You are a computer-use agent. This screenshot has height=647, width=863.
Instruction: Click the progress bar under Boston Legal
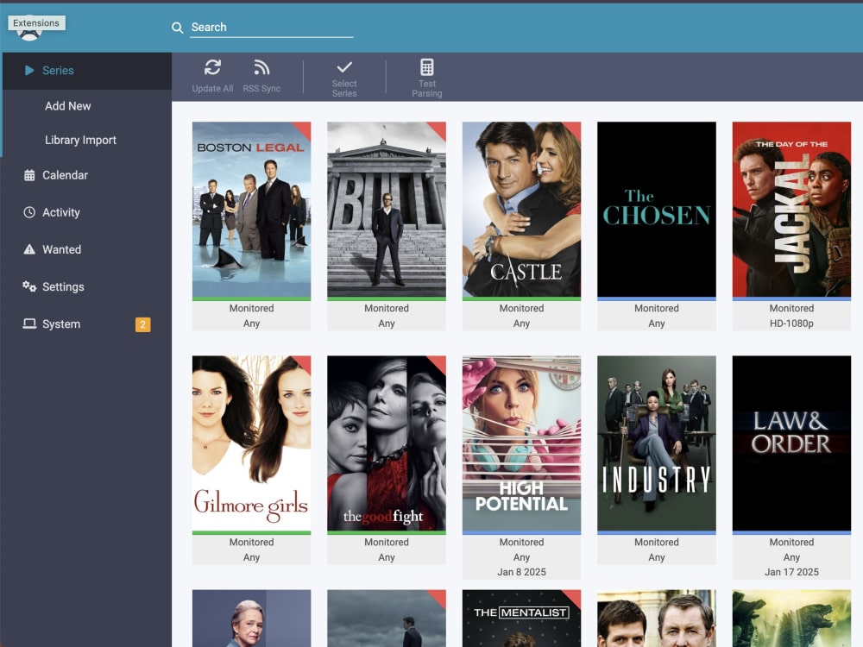click(x=251, y=298)
